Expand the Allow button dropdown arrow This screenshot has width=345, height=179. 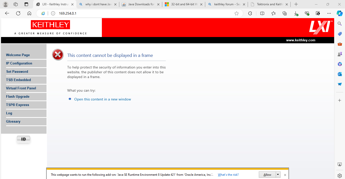(x=278, y=174)
